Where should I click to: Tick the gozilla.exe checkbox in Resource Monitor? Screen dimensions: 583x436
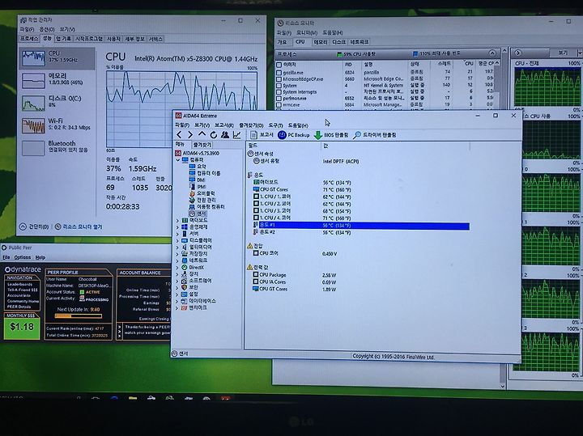coord(279,73)
